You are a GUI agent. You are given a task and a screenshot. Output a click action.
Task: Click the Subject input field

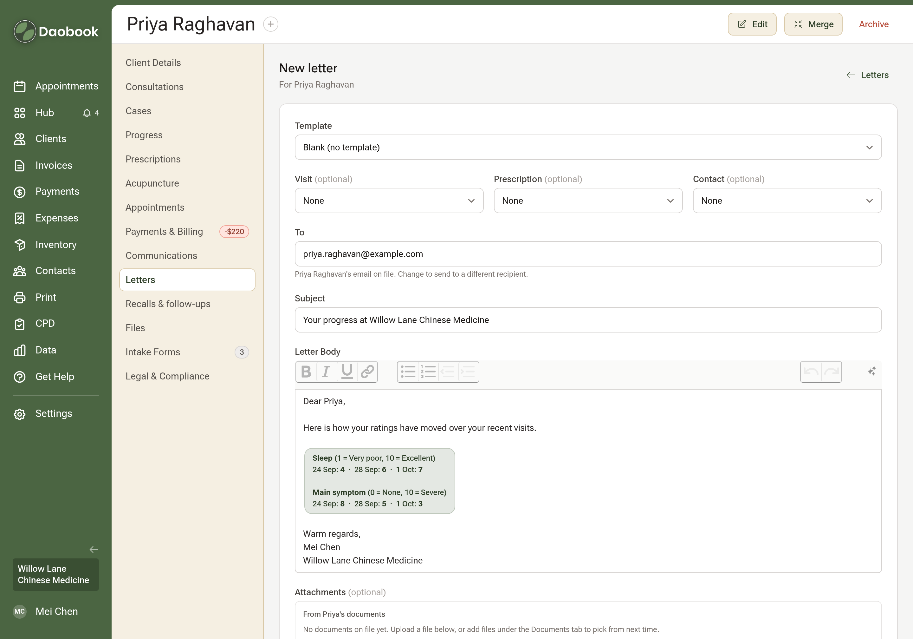tap(588, 320)
